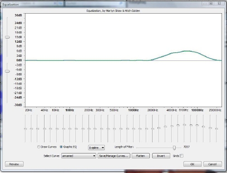Open the B-spline interpolation dropdown
The width and height of the screenshot is (227, 173).
pos(96,148)
